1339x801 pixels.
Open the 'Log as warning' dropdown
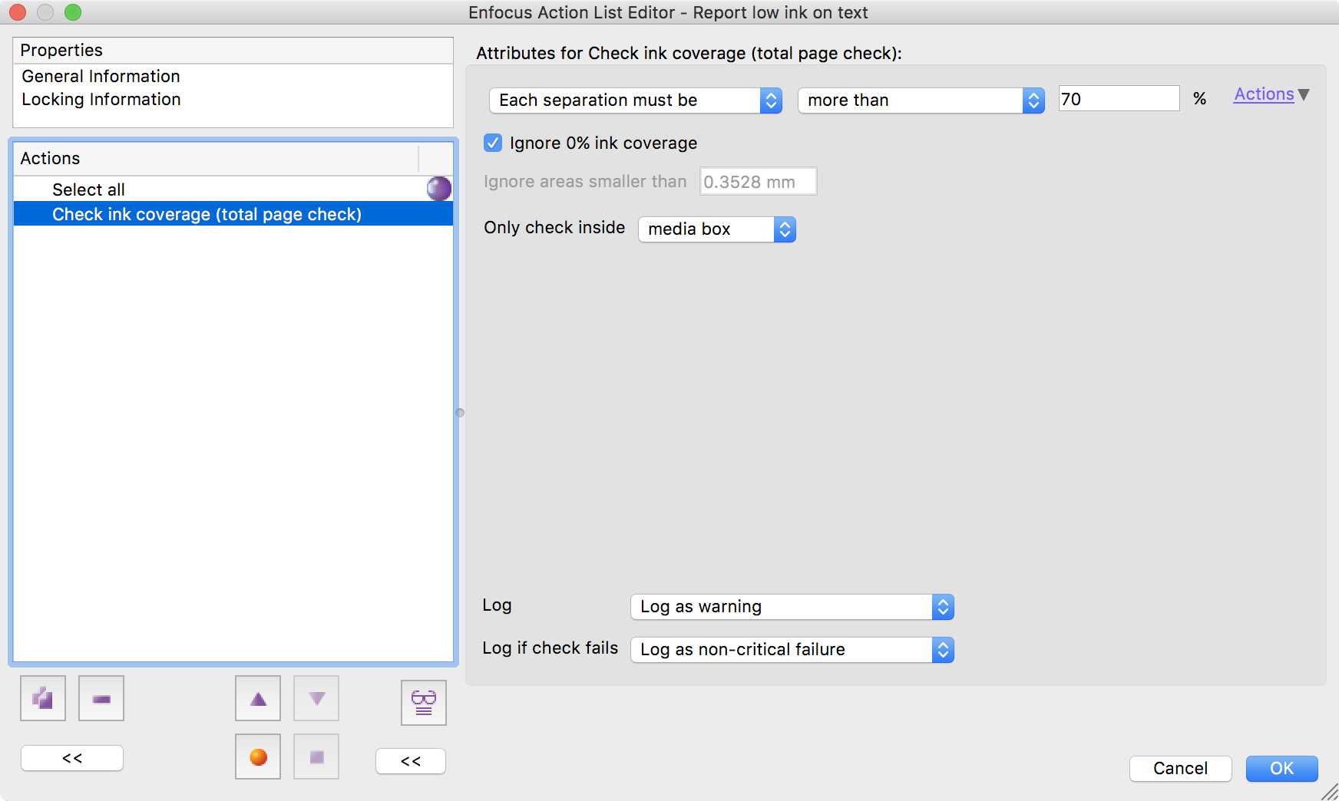click(x=792, y=607)
